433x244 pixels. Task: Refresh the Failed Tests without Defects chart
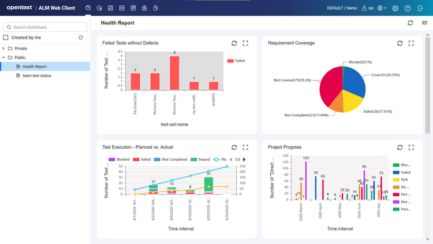(234, 43)
